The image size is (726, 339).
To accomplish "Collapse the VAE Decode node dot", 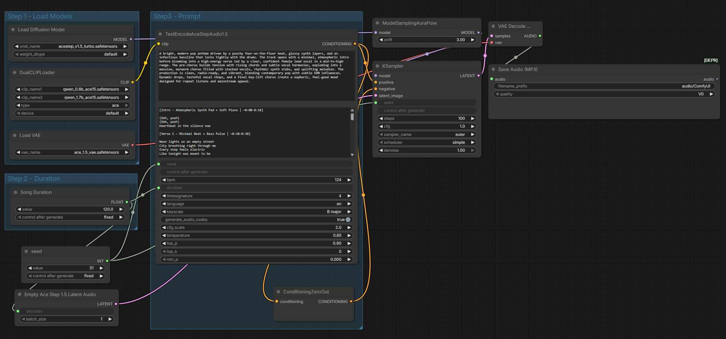I will (x=494, y=26).
